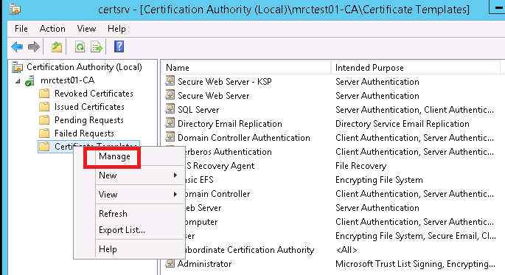The image size is (505, 275).
Task: Click the Administrator template icon
Action: (x=170, y=263)
